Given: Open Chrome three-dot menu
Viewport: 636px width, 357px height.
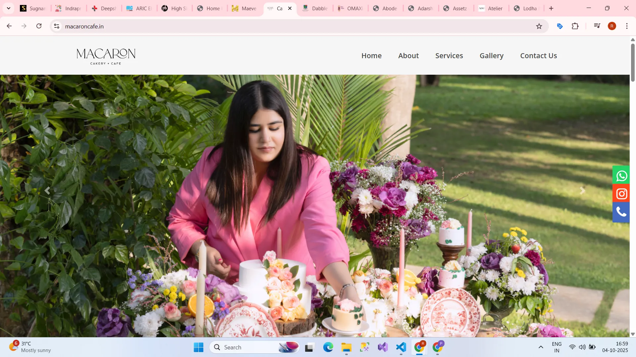Looking at the screenshot, I should [627, 26].
